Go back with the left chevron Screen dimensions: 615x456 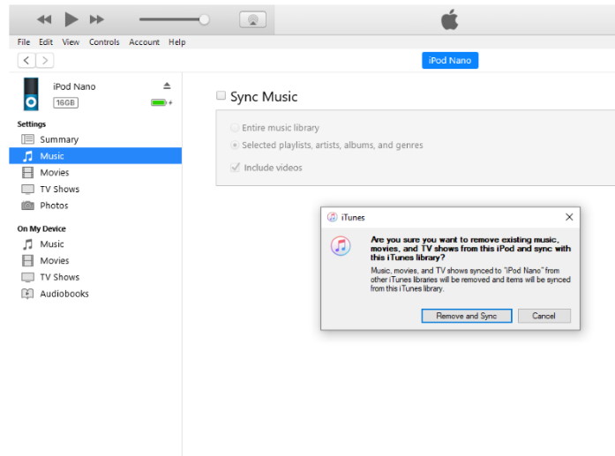click(x=26, y=60)
